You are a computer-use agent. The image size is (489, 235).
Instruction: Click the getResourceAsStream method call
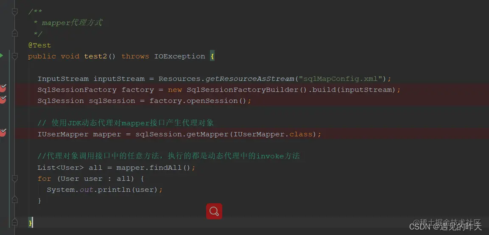(250, 79)
